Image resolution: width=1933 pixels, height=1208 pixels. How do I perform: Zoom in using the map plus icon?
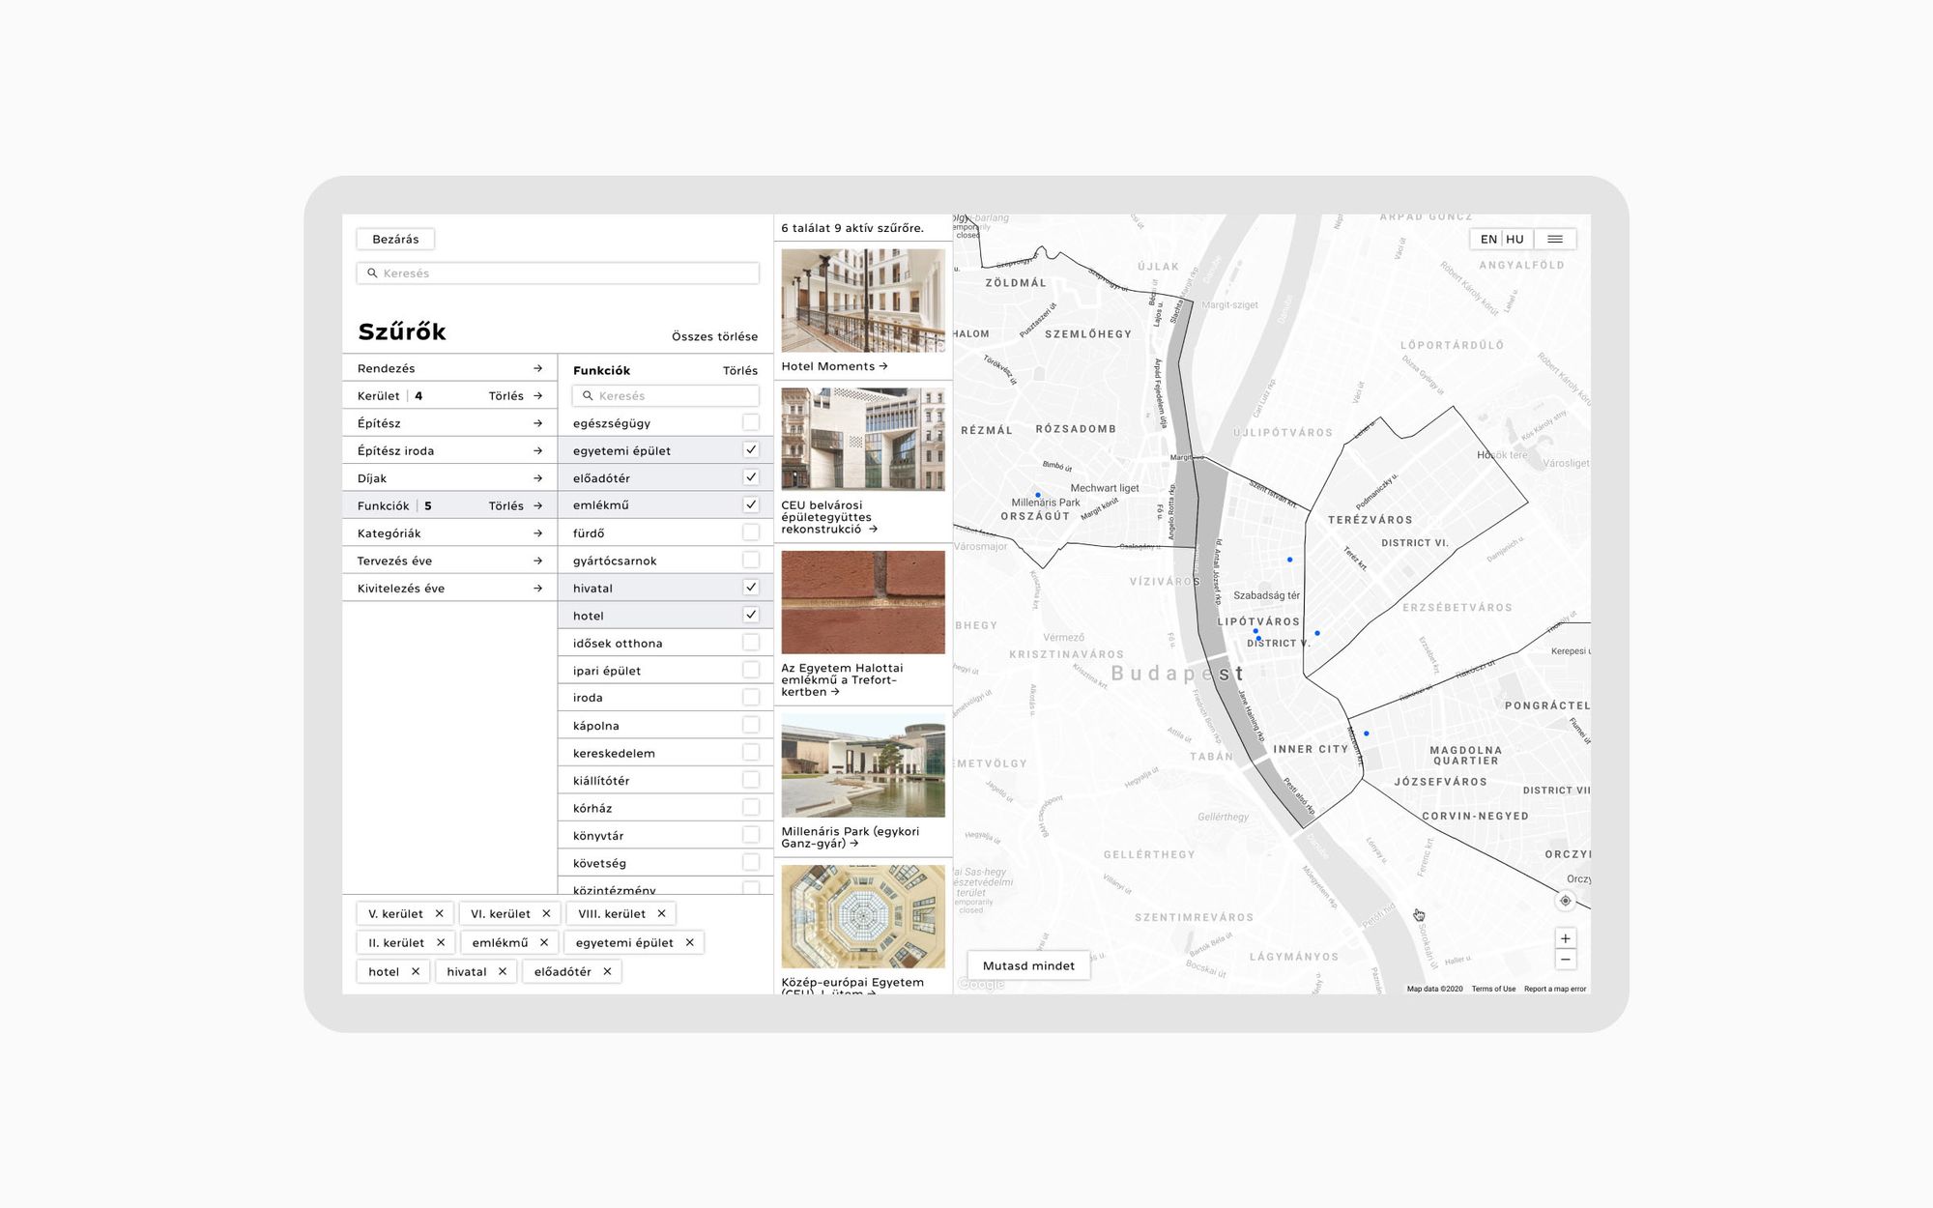coord(1566,936)
